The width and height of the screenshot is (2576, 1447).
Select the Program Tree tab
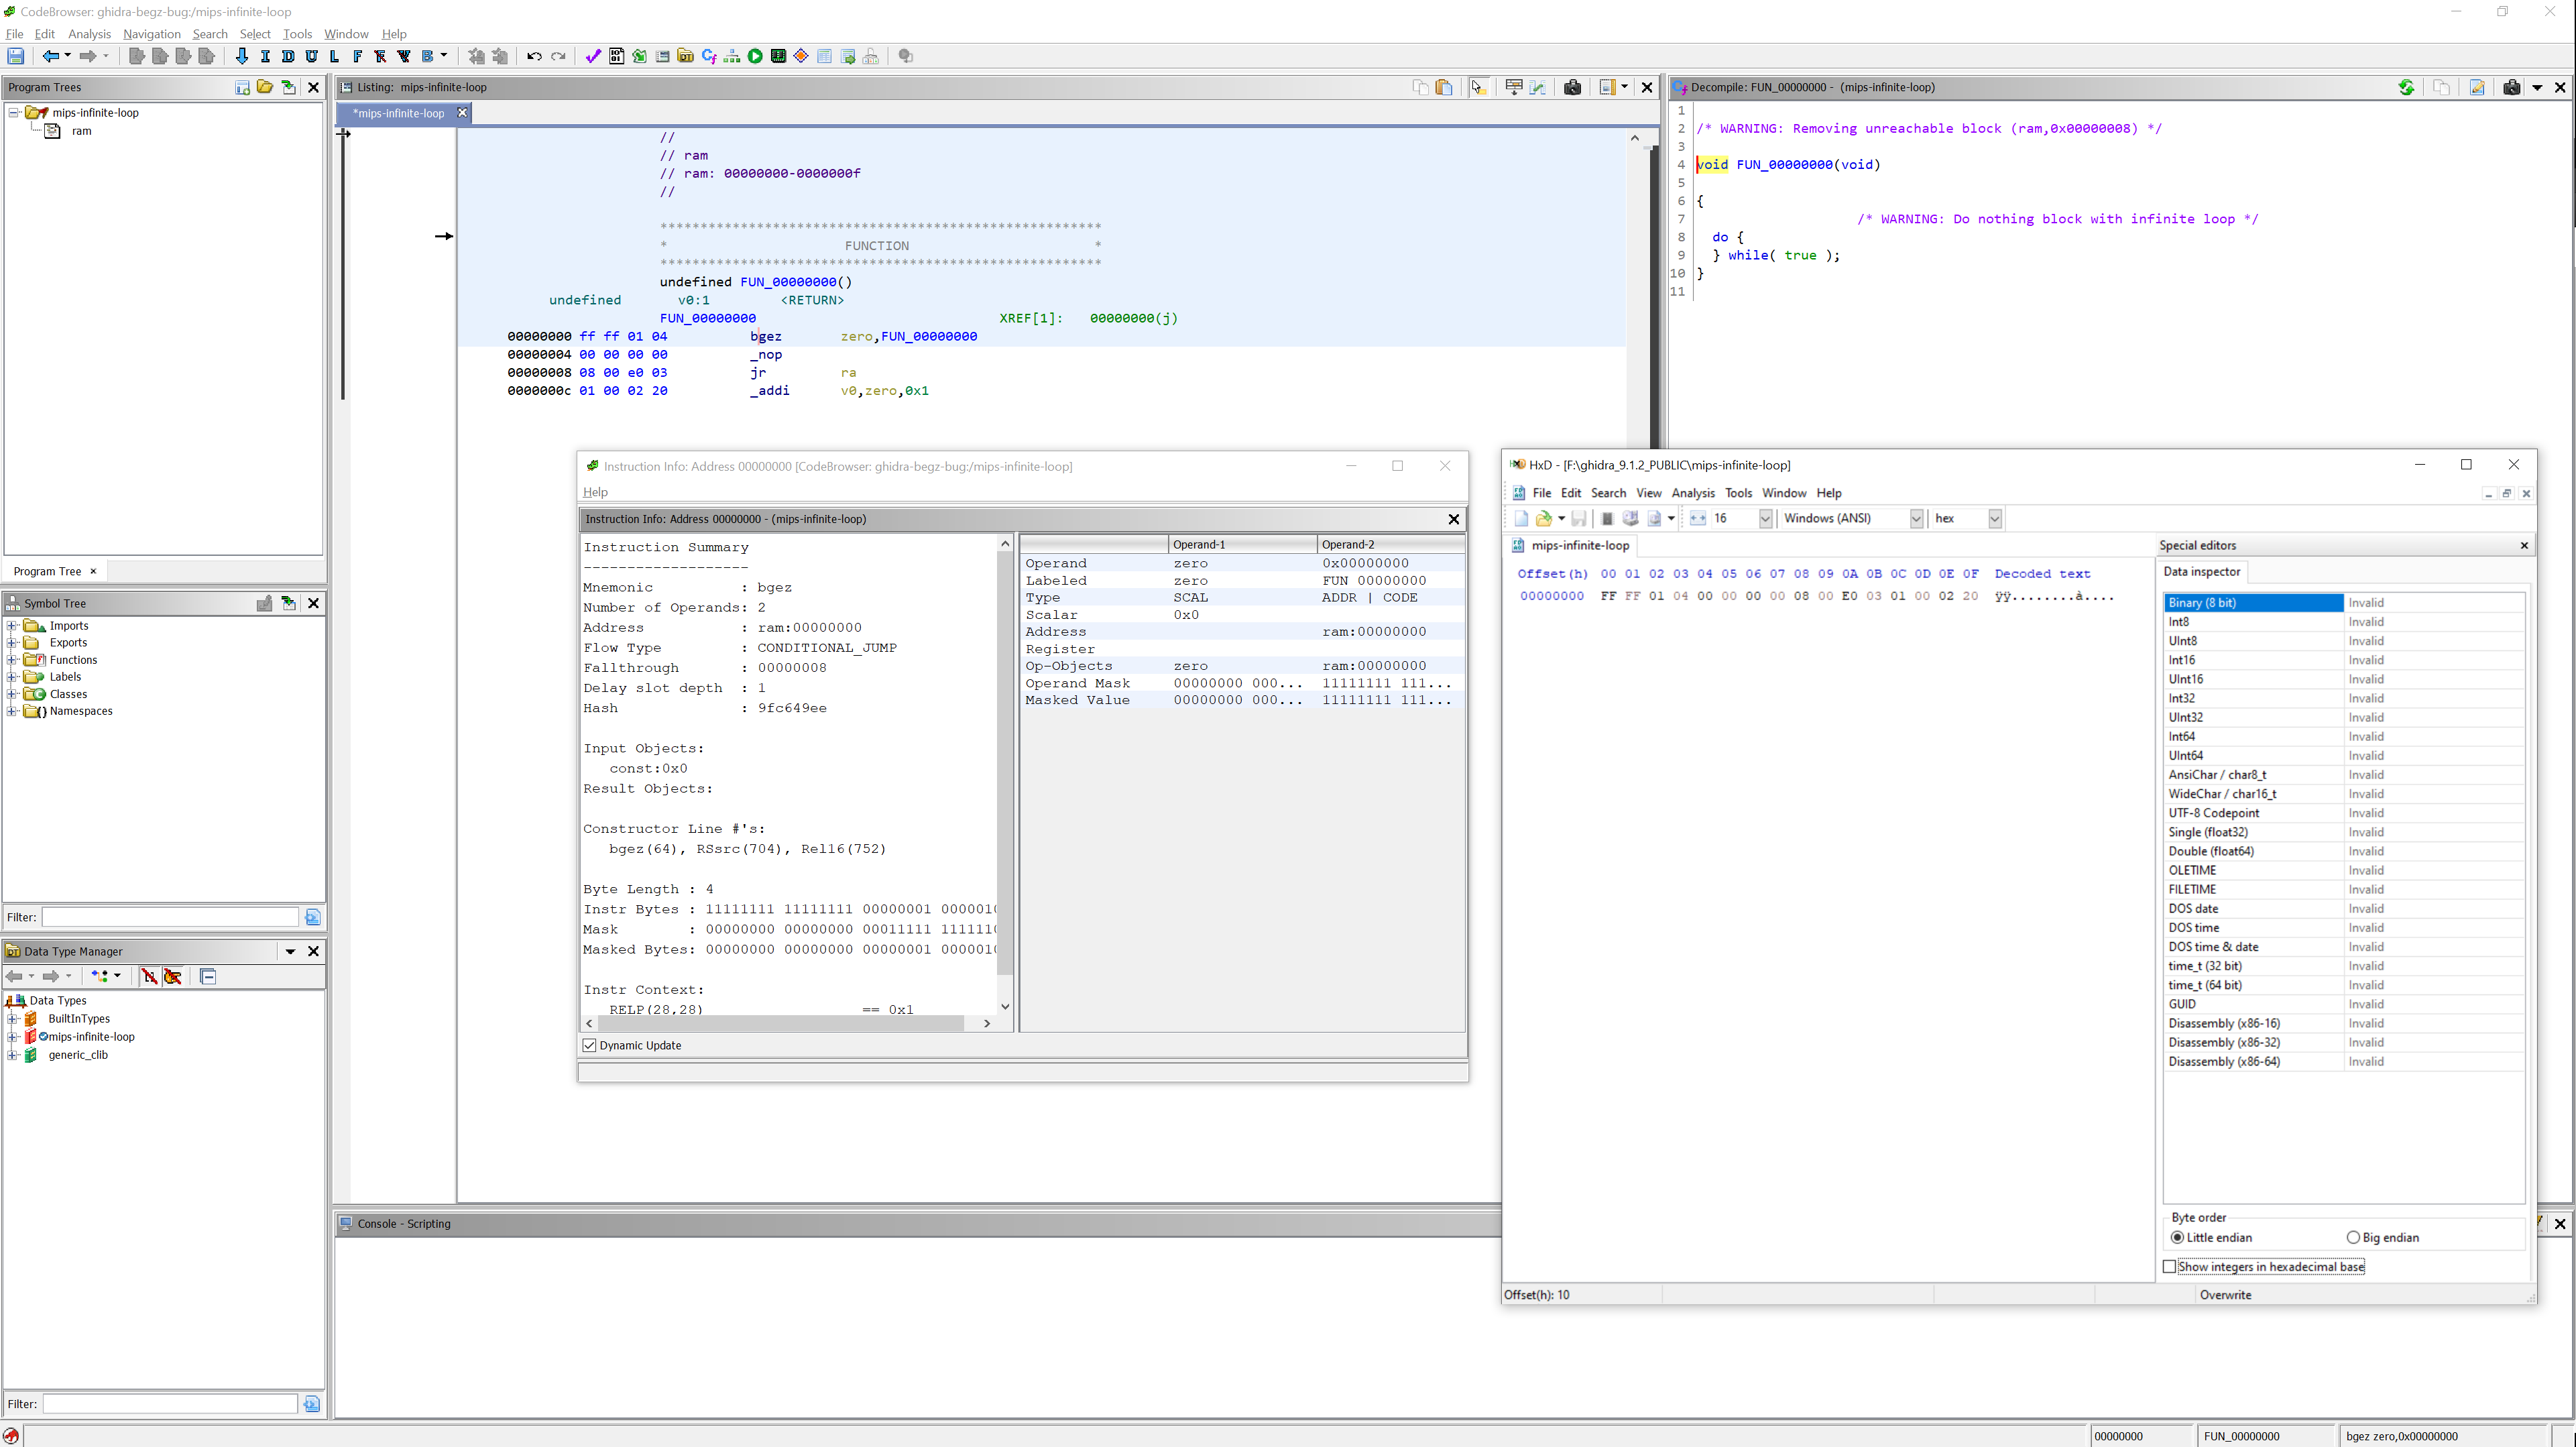[x=47, y=571]
